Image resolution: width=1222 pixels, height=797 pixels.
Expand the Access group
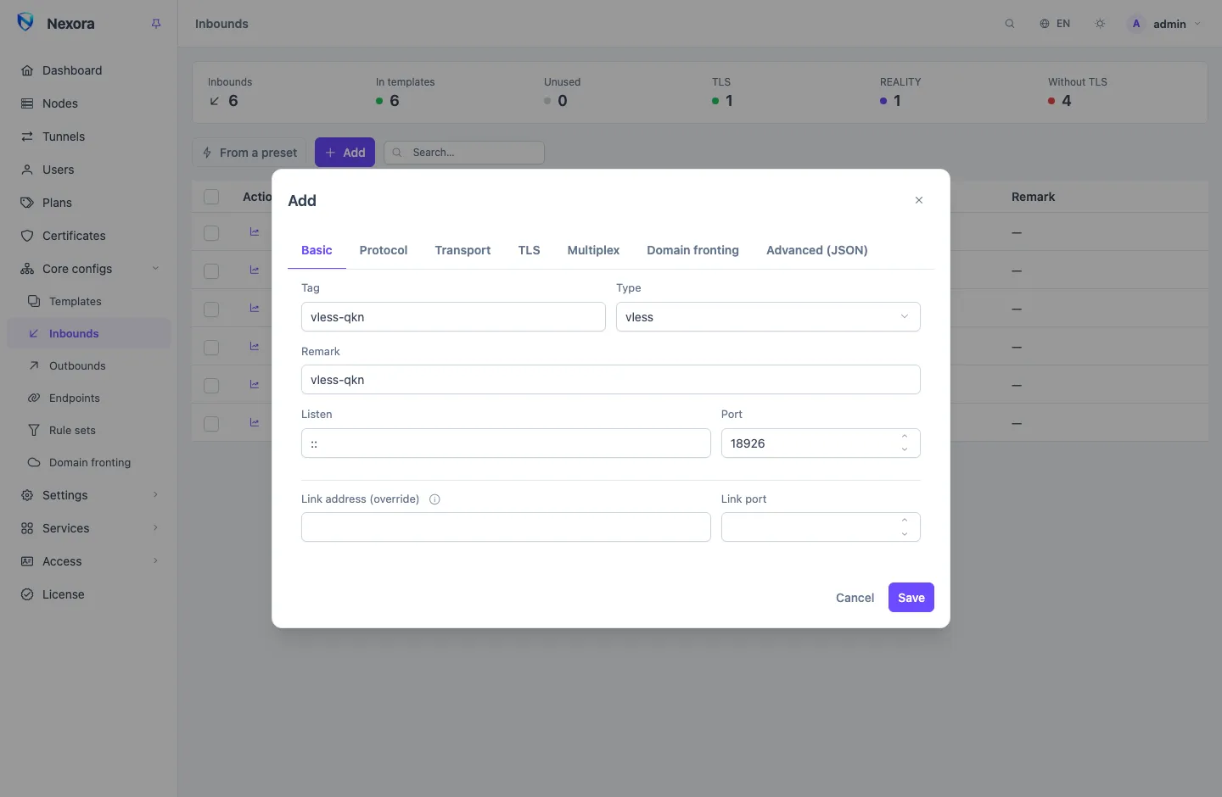[89, 561]
